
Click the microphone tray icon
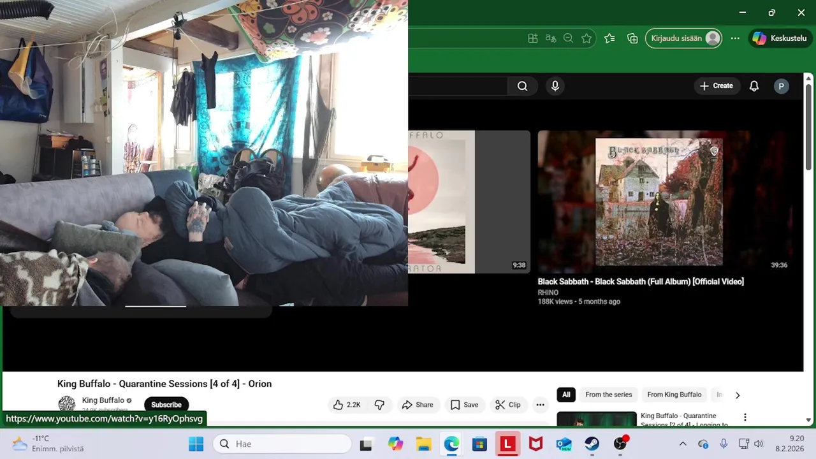[724, 444]
